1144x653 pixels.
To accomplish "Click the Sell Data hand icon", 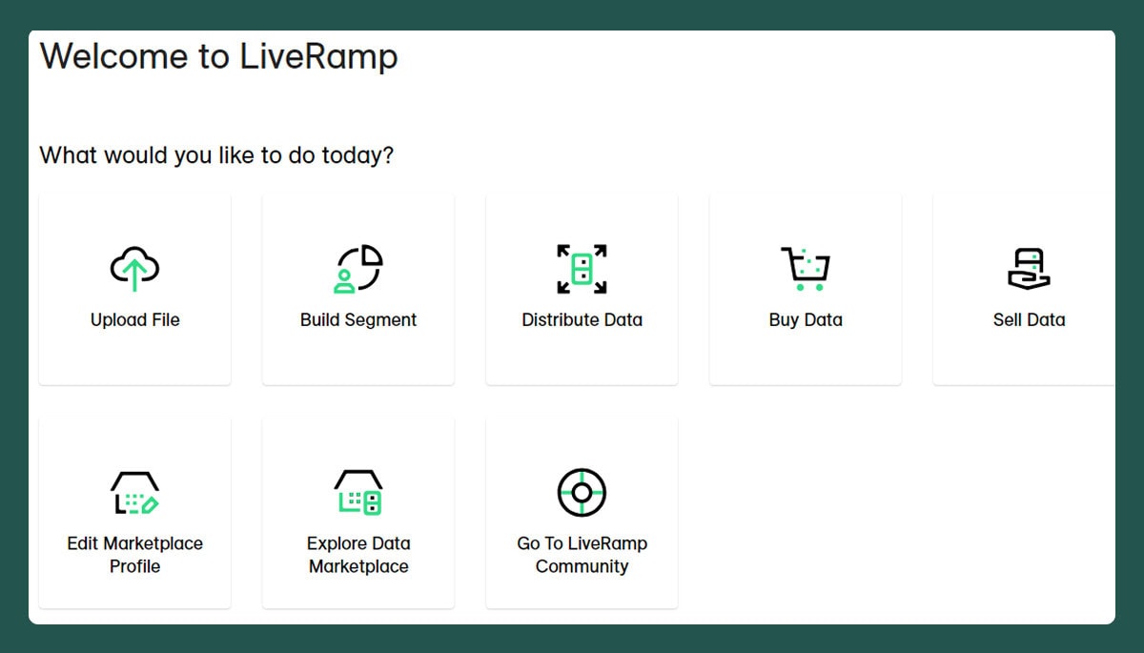I will [x=1029, y=269].
